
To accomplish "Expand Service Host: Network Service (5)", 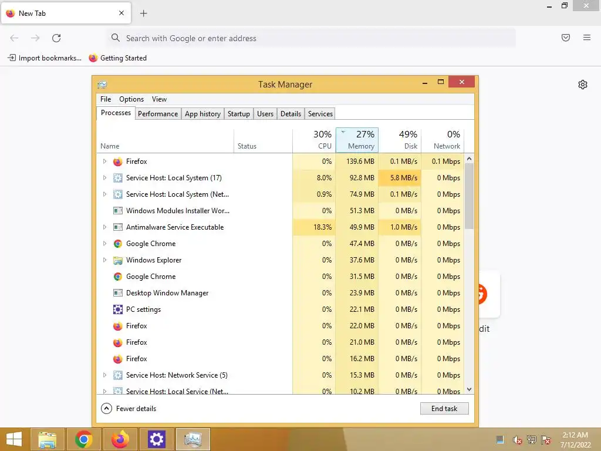I will coord(104,375).
